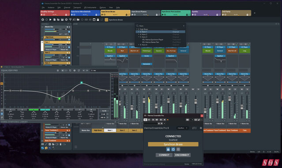Click the lock icon on Synchron Brass instance tab

pos(126,15)
